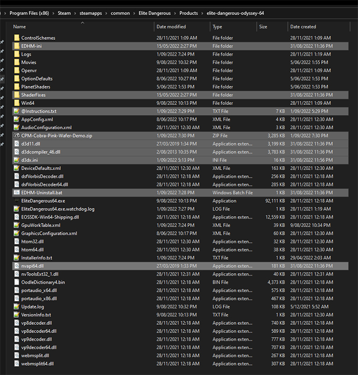Screen dimensions: 358x375
Task: Navigate to Program Files (x86) in breadcrumb
Action: [29, 13]
